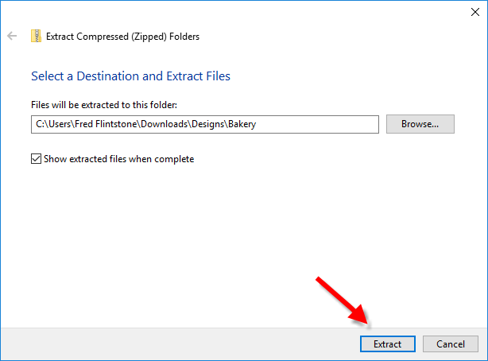The image size is (488, 361).
Task: Place cursor on "Designs" in the path
Action: (210, 124)
